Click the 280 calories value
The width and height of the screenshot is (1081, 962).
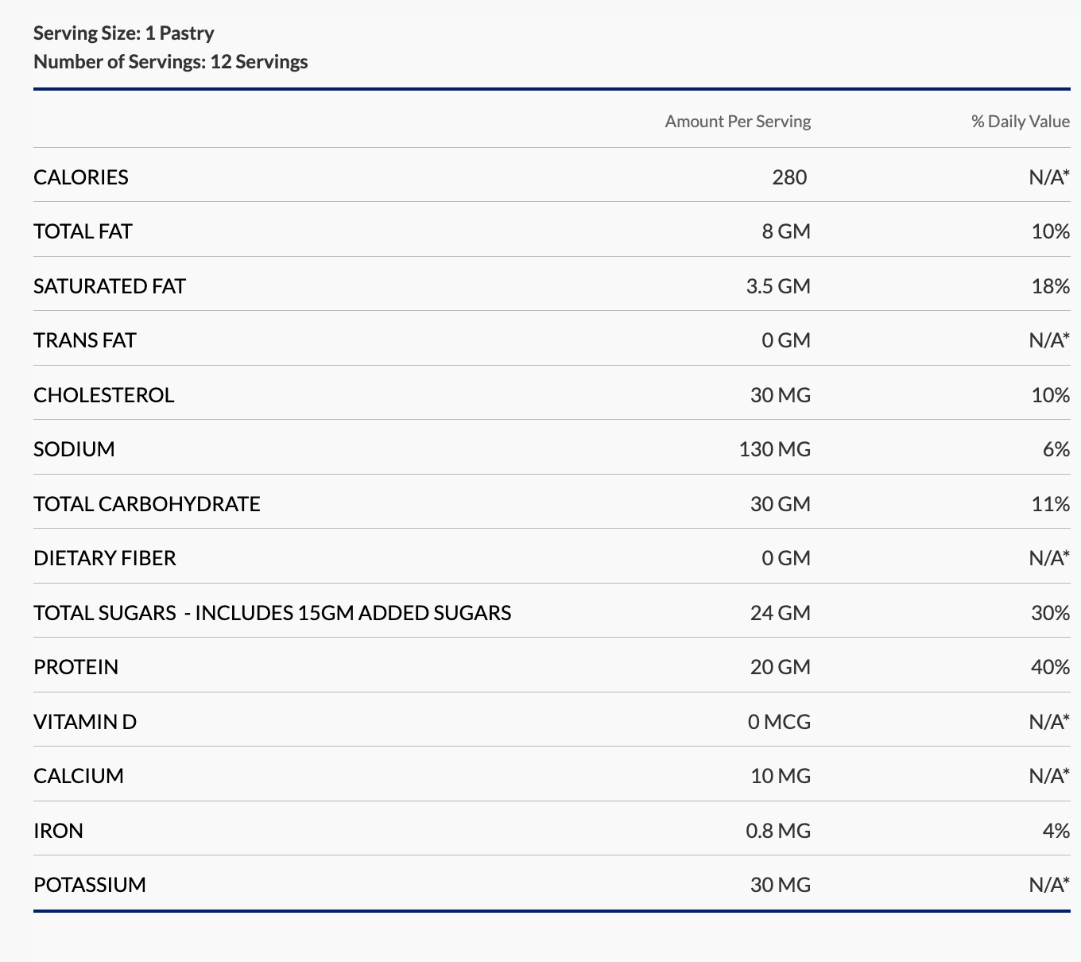pyautogui.click(x=788, y=177)
